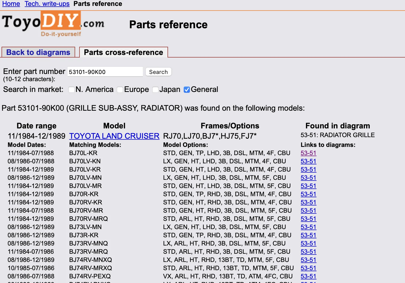
Task: Select model text BJ70LV-KN
Action: click(85, 161)
